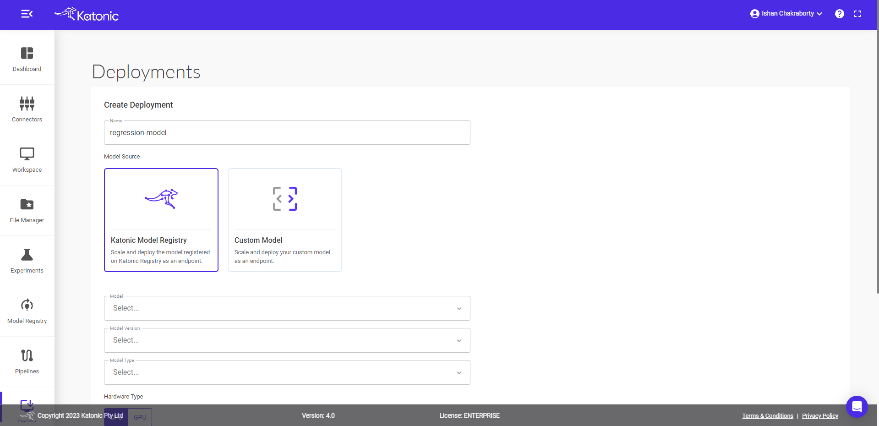Choose the GPU hardware type
Image resolution: width=879 pixels, height=426 pixels.
pos(140,417)
